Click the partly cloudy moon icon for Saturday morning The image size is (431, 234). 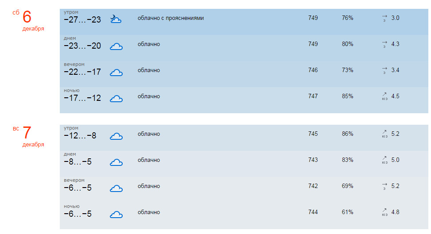(x=116, y=19)
